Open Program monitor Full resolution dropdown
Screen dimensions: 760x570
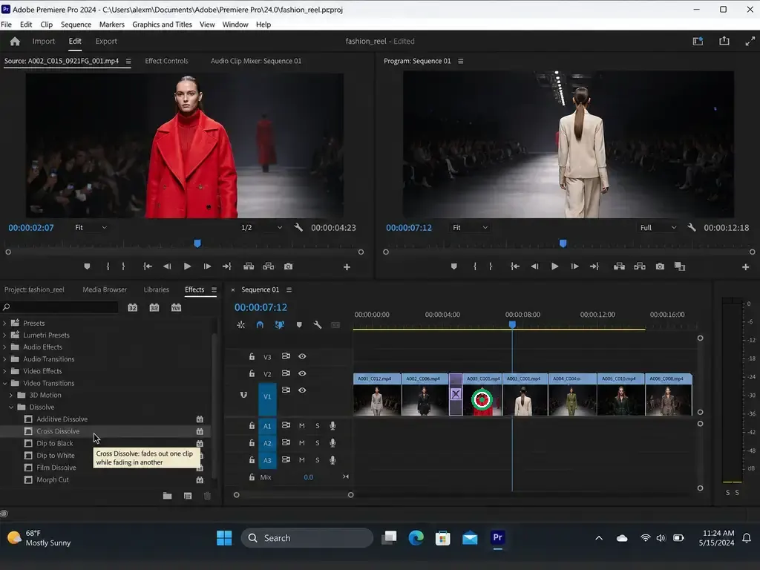[x=658, y=227]
